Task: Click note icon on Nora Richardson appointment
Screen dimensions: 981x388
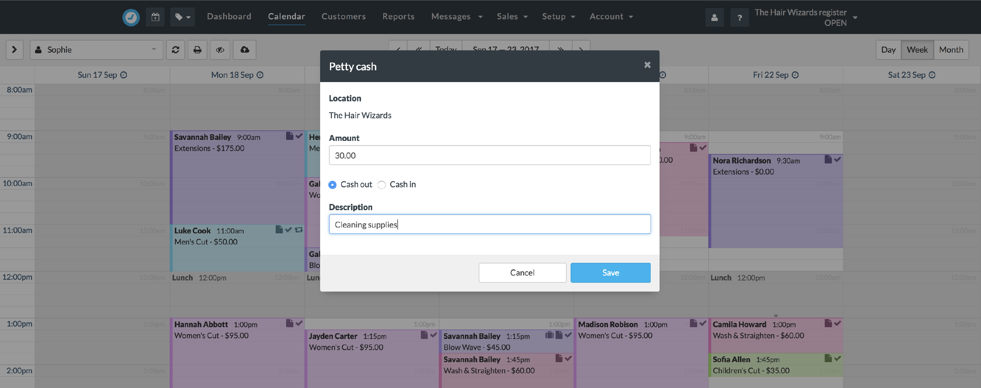Action: point(828,159)
